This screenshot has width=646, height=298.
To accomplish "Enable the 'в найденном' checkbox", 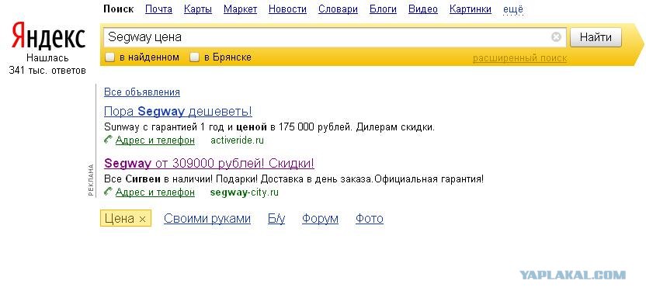I will coord(109,57).
